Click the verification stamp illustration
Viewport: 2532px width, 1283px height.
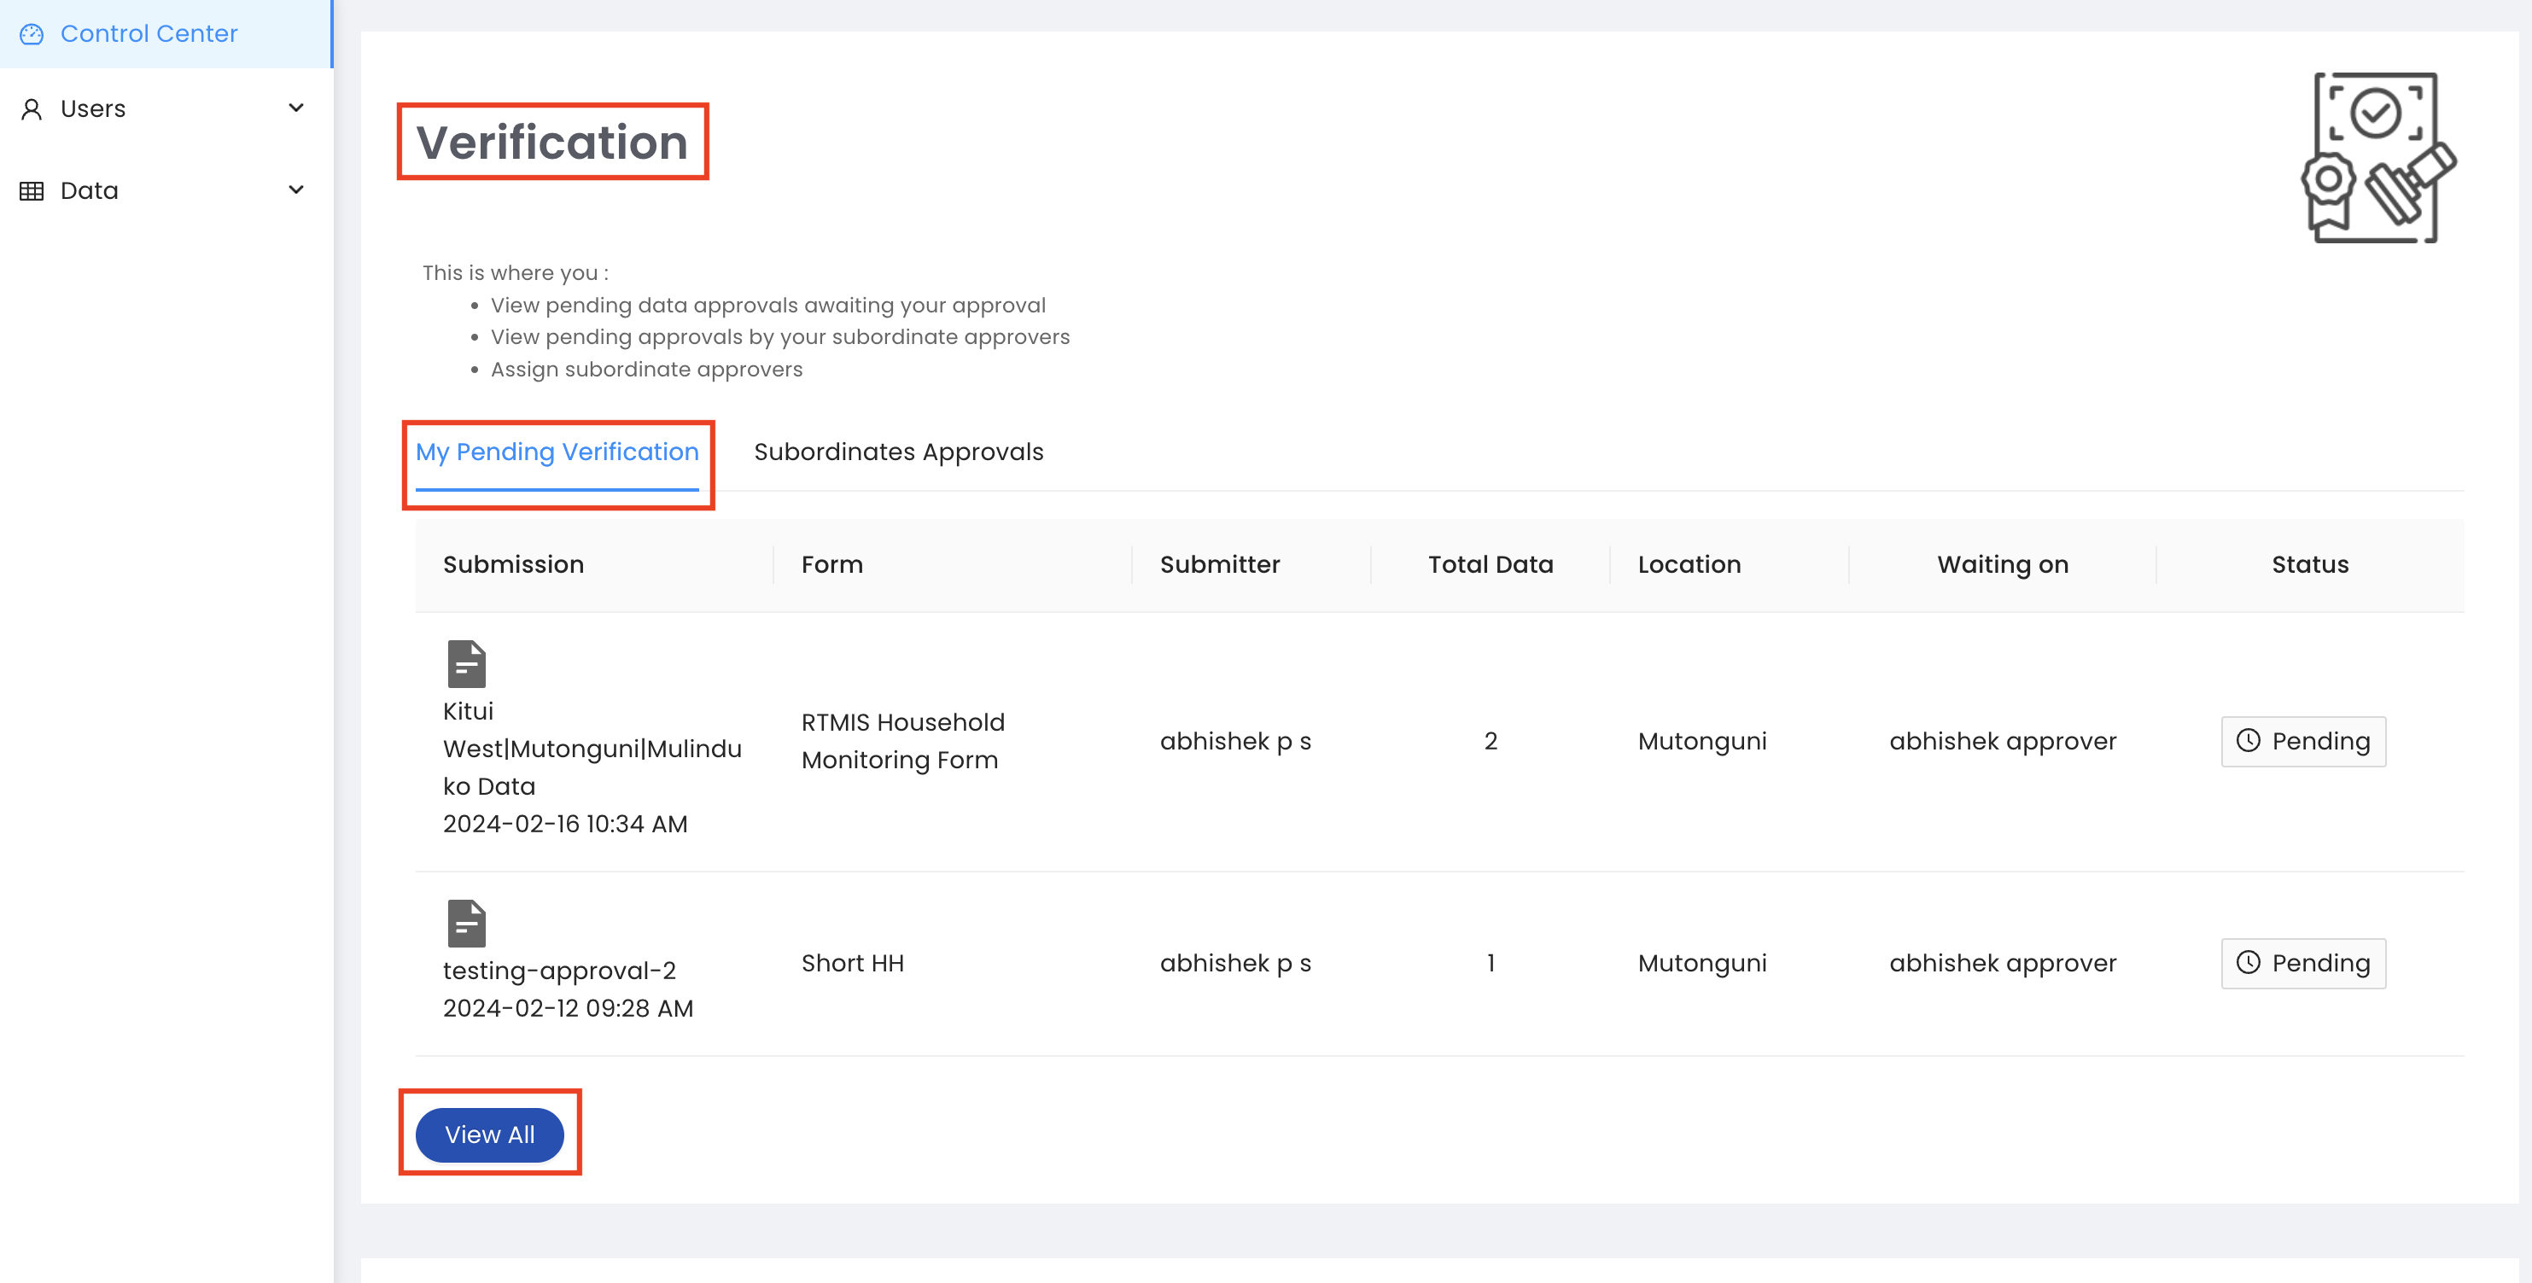coord(2377,157)
